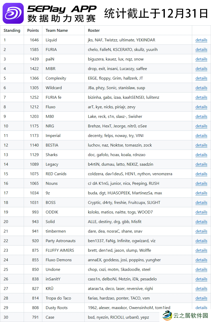
Task: Click the 5EPlay APP title text
Action: 62,9
